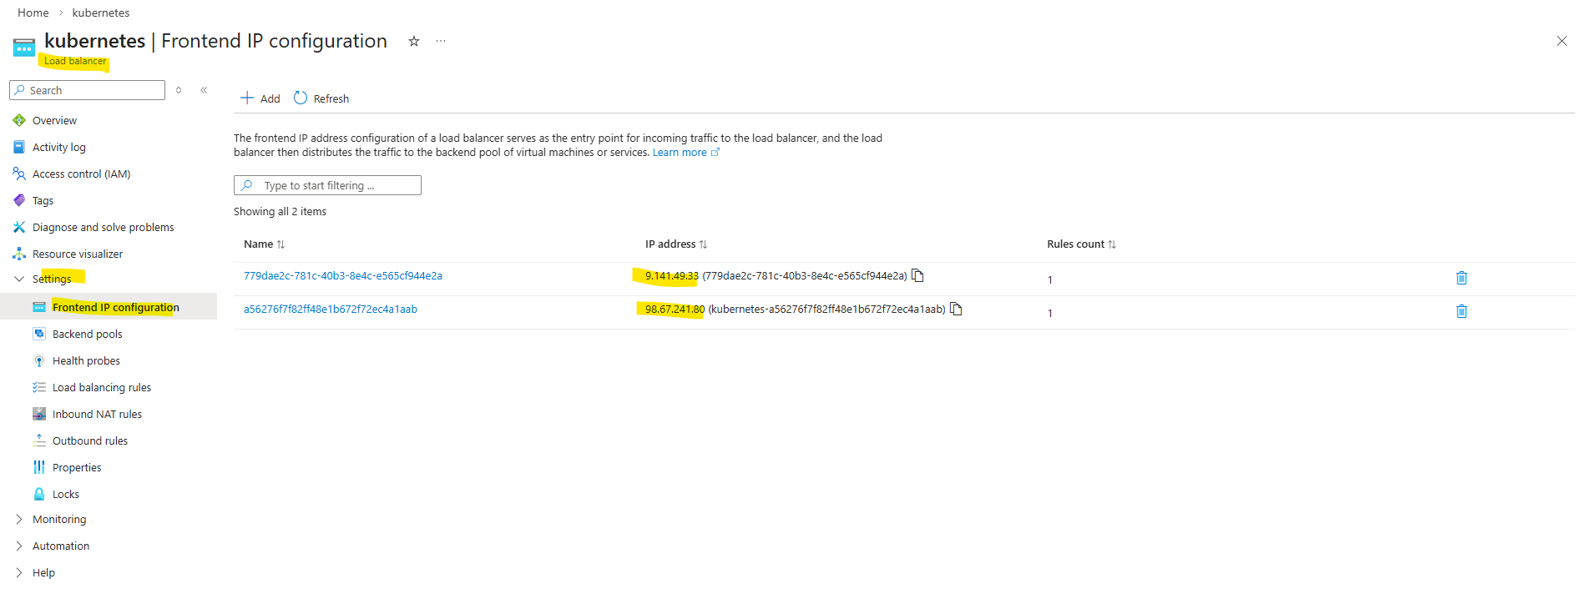Click the Rules count column header
Image resolution: width=1587 pixels, height=614 pixels.
tap(1075, 244)
